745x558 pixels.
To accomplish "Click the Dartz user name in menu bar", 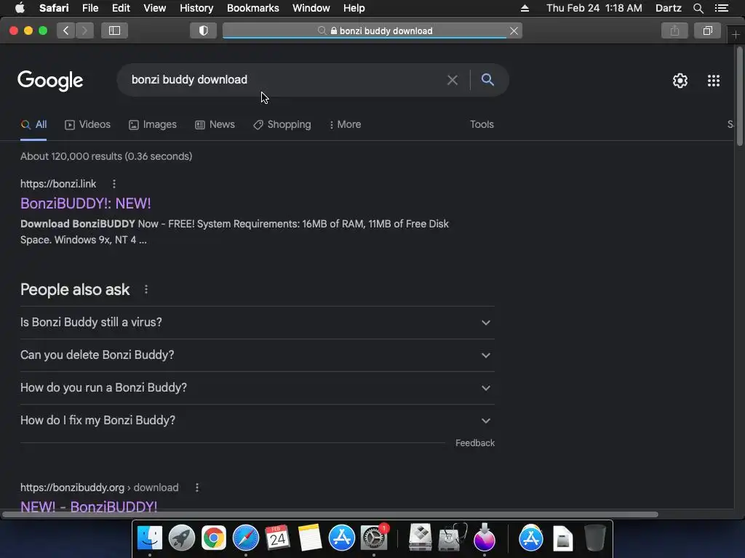I will coord(668,8).
